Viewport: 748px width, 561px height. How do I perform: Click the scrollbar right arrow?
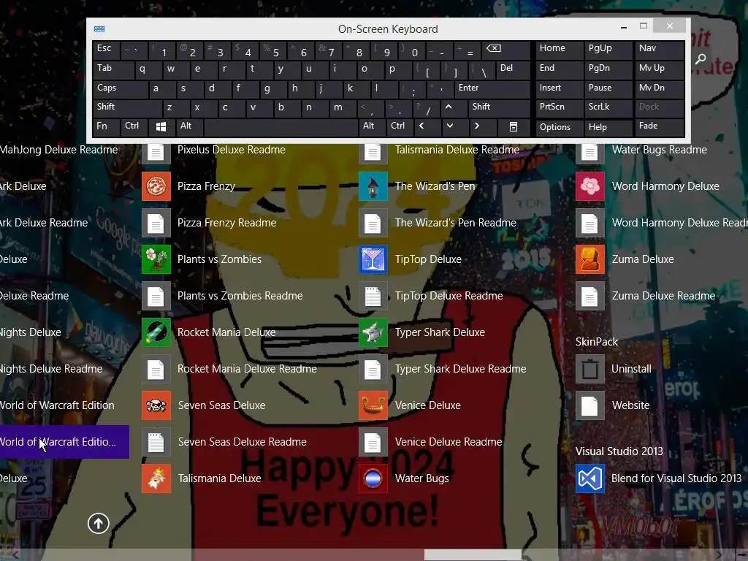(x=720, y=555)
